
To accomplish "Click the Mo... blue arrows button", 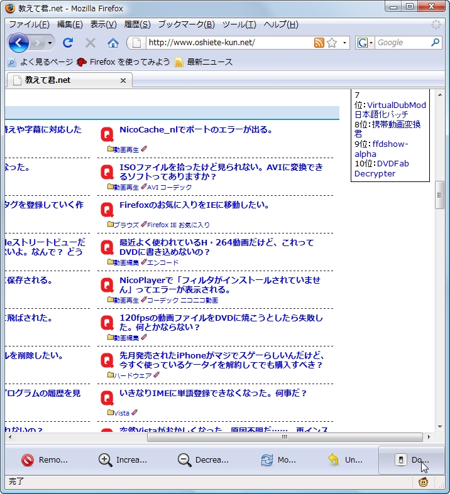I will pyautogui.click(x=278, y=460).
